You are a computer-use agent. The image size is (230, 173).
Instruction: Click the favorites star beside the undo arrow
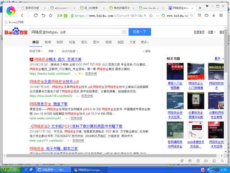point(51,15)
